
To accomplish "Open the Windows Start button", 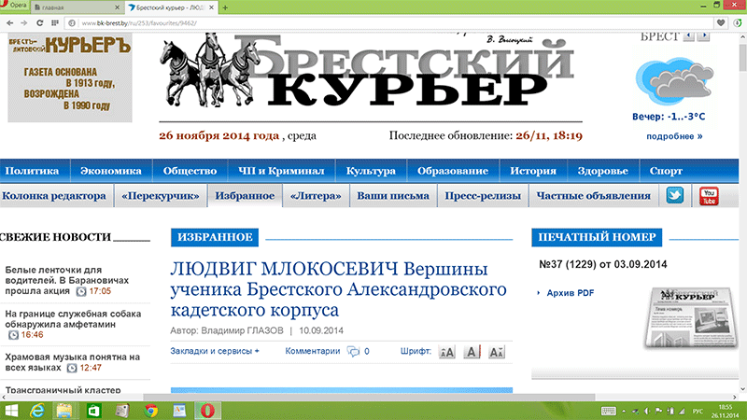I will (11, 411).
